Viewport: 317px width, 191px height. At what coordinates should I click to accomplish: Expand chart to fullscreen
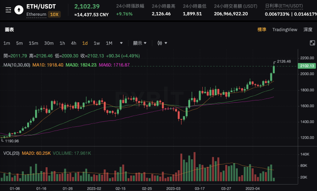click(x=312, y=43)
